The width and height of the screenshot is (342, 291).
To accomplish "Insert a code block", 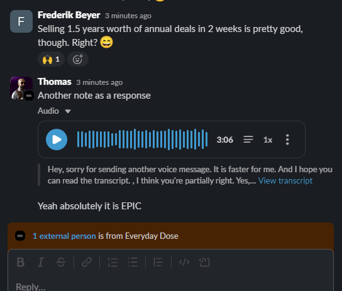I will (x=204, y=262).
